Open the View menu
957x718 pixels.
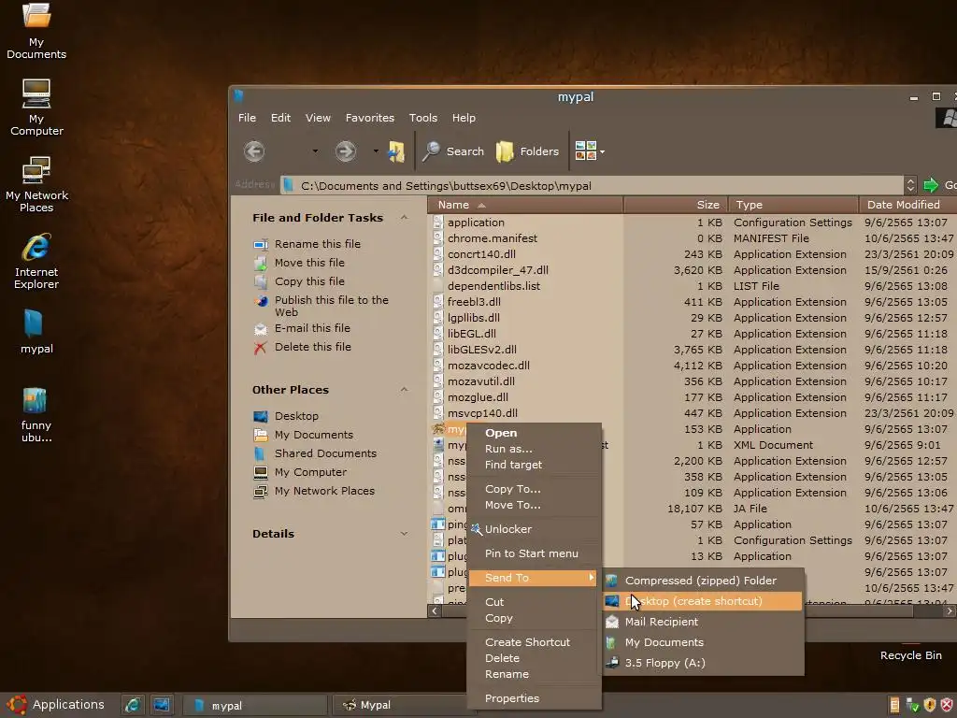[318, 118]
